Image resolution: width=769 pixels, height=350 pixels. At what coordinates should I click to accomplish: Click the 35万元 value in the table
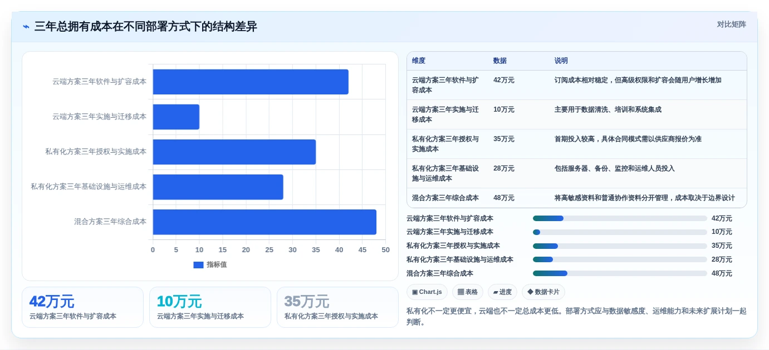[504, 139]
